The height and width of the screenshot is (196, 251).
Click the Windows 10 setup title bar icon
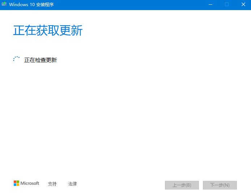(4, 4)
